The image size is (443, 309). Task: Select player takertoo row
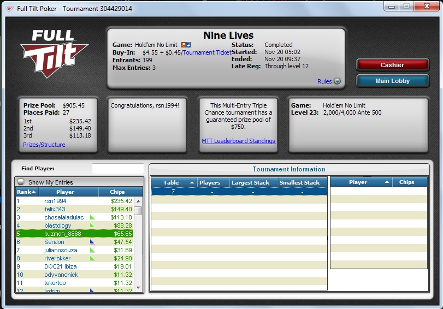pos(75,283)
